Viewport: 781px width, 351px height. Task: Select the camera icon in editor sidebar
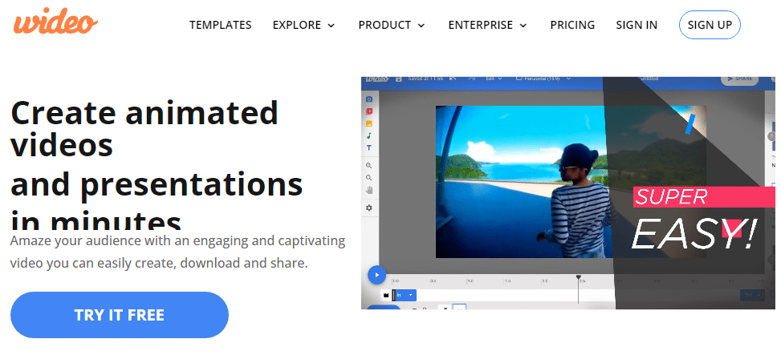369,99
